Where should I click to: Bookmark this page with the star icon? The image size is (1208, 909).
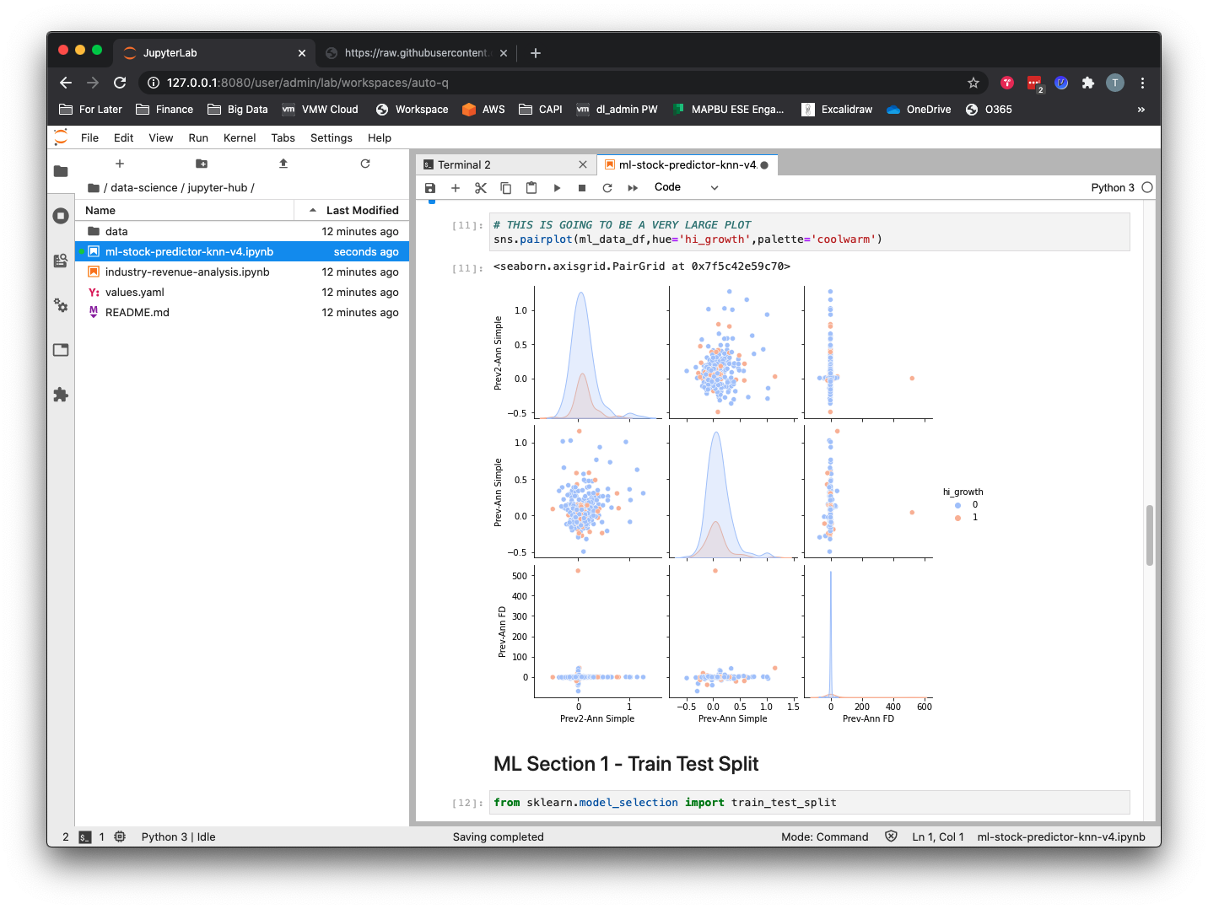coord(973,83)
